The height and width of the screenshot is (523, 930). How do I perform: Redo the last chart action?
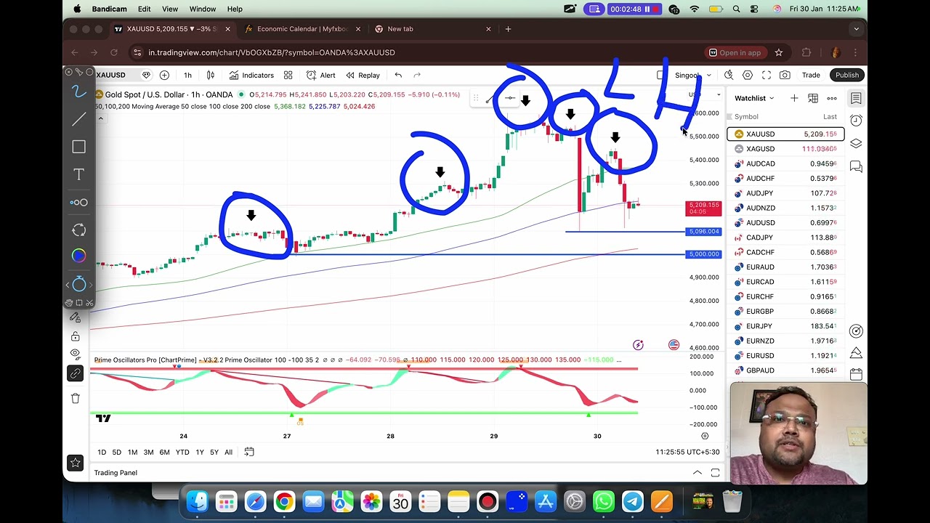click(417, 75)
